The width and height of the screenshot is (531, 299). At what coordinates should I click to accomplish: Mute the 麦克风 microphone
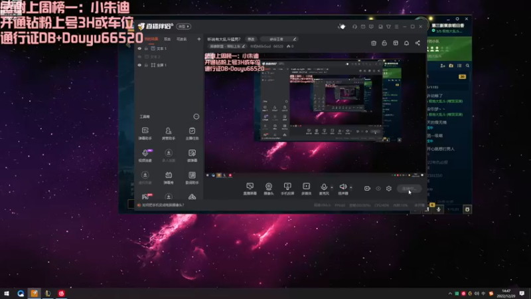click(324, 189)
